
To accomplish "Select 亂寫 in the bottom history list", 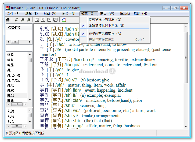I will coord(11,116).
